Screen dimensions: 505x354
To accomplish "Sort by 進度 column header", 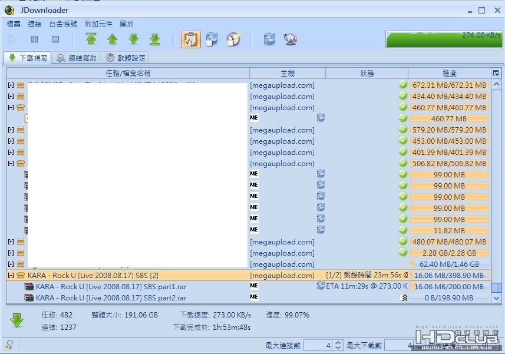I will [x=449, y=74].
